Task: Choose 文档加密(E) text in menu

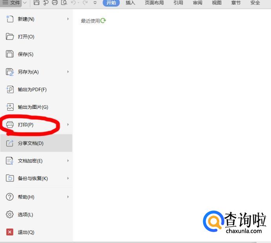Action: pos(30,161)
